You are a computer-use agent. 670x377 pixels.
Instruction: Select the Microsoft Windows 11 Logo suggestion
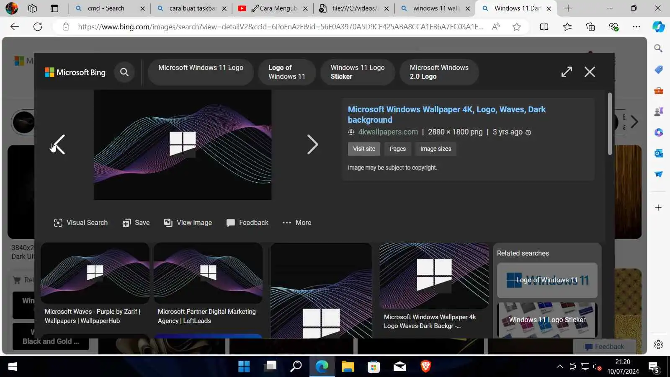(201, 72)
